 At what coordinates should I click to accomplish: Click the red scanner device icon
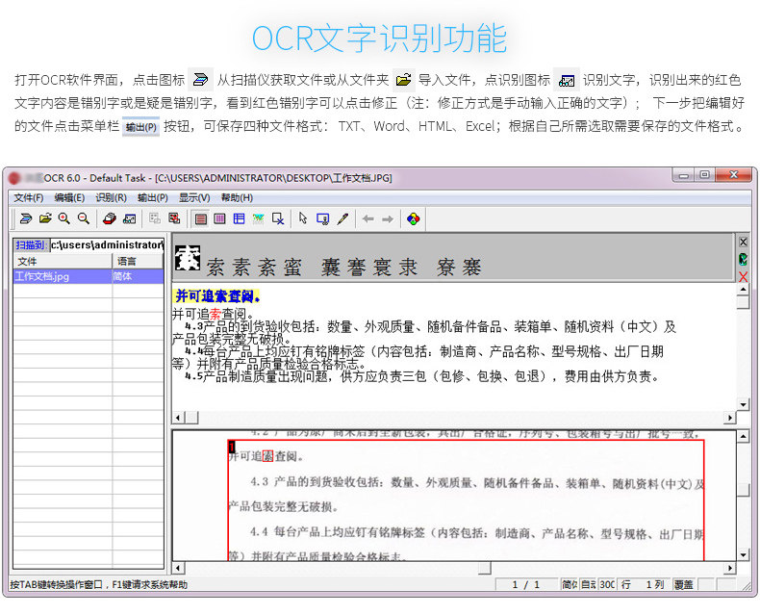click(110, 218)
